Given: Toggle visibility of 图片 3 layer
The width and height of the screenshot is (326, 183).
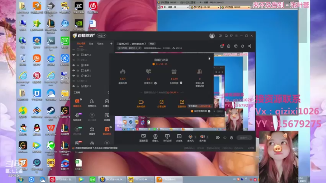Looking at the screenshot, I should 74,86.
